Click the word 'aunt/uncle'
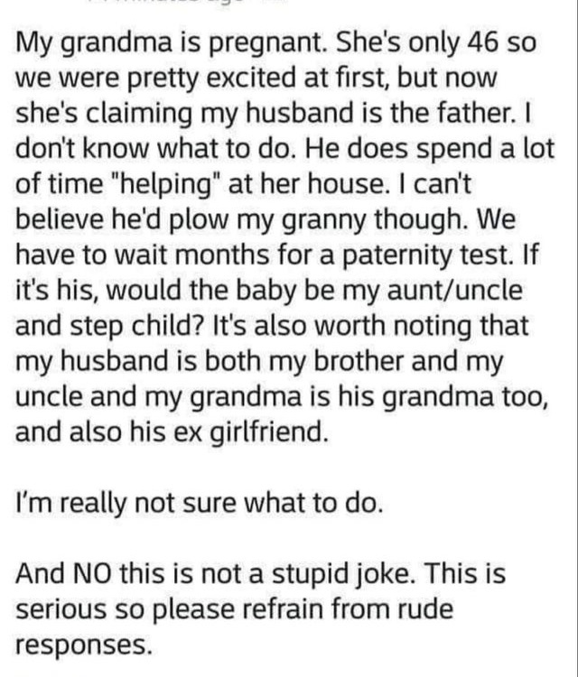This screenshot has width=578, height=677. pyautogui.click(x=455, y=290)
